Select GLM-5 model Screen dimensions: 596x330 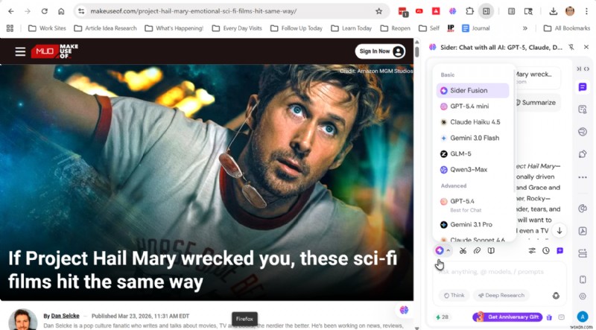tap(472, 153)
